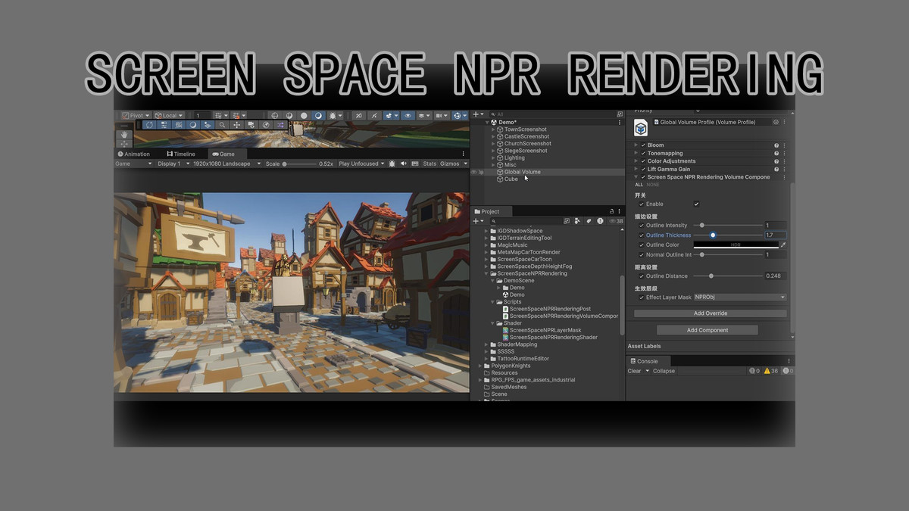Click the Game view Scale slider
This screenshot has height=511, width=909.
pos(298,164)
